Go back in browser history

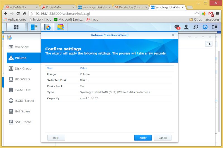click(x=6, y=14)
